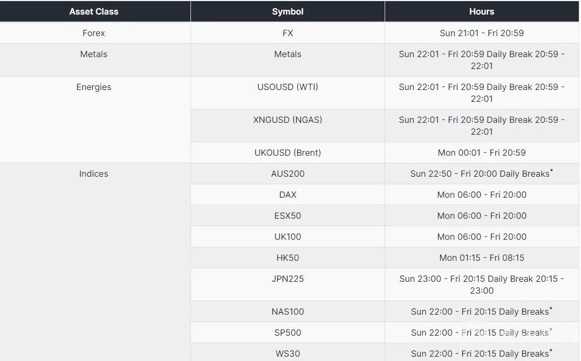Select the HK50 symbol cell
581x361 pixels.
288,258
